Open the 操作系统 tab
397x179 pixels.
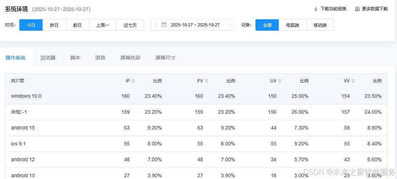coord(15,58)
